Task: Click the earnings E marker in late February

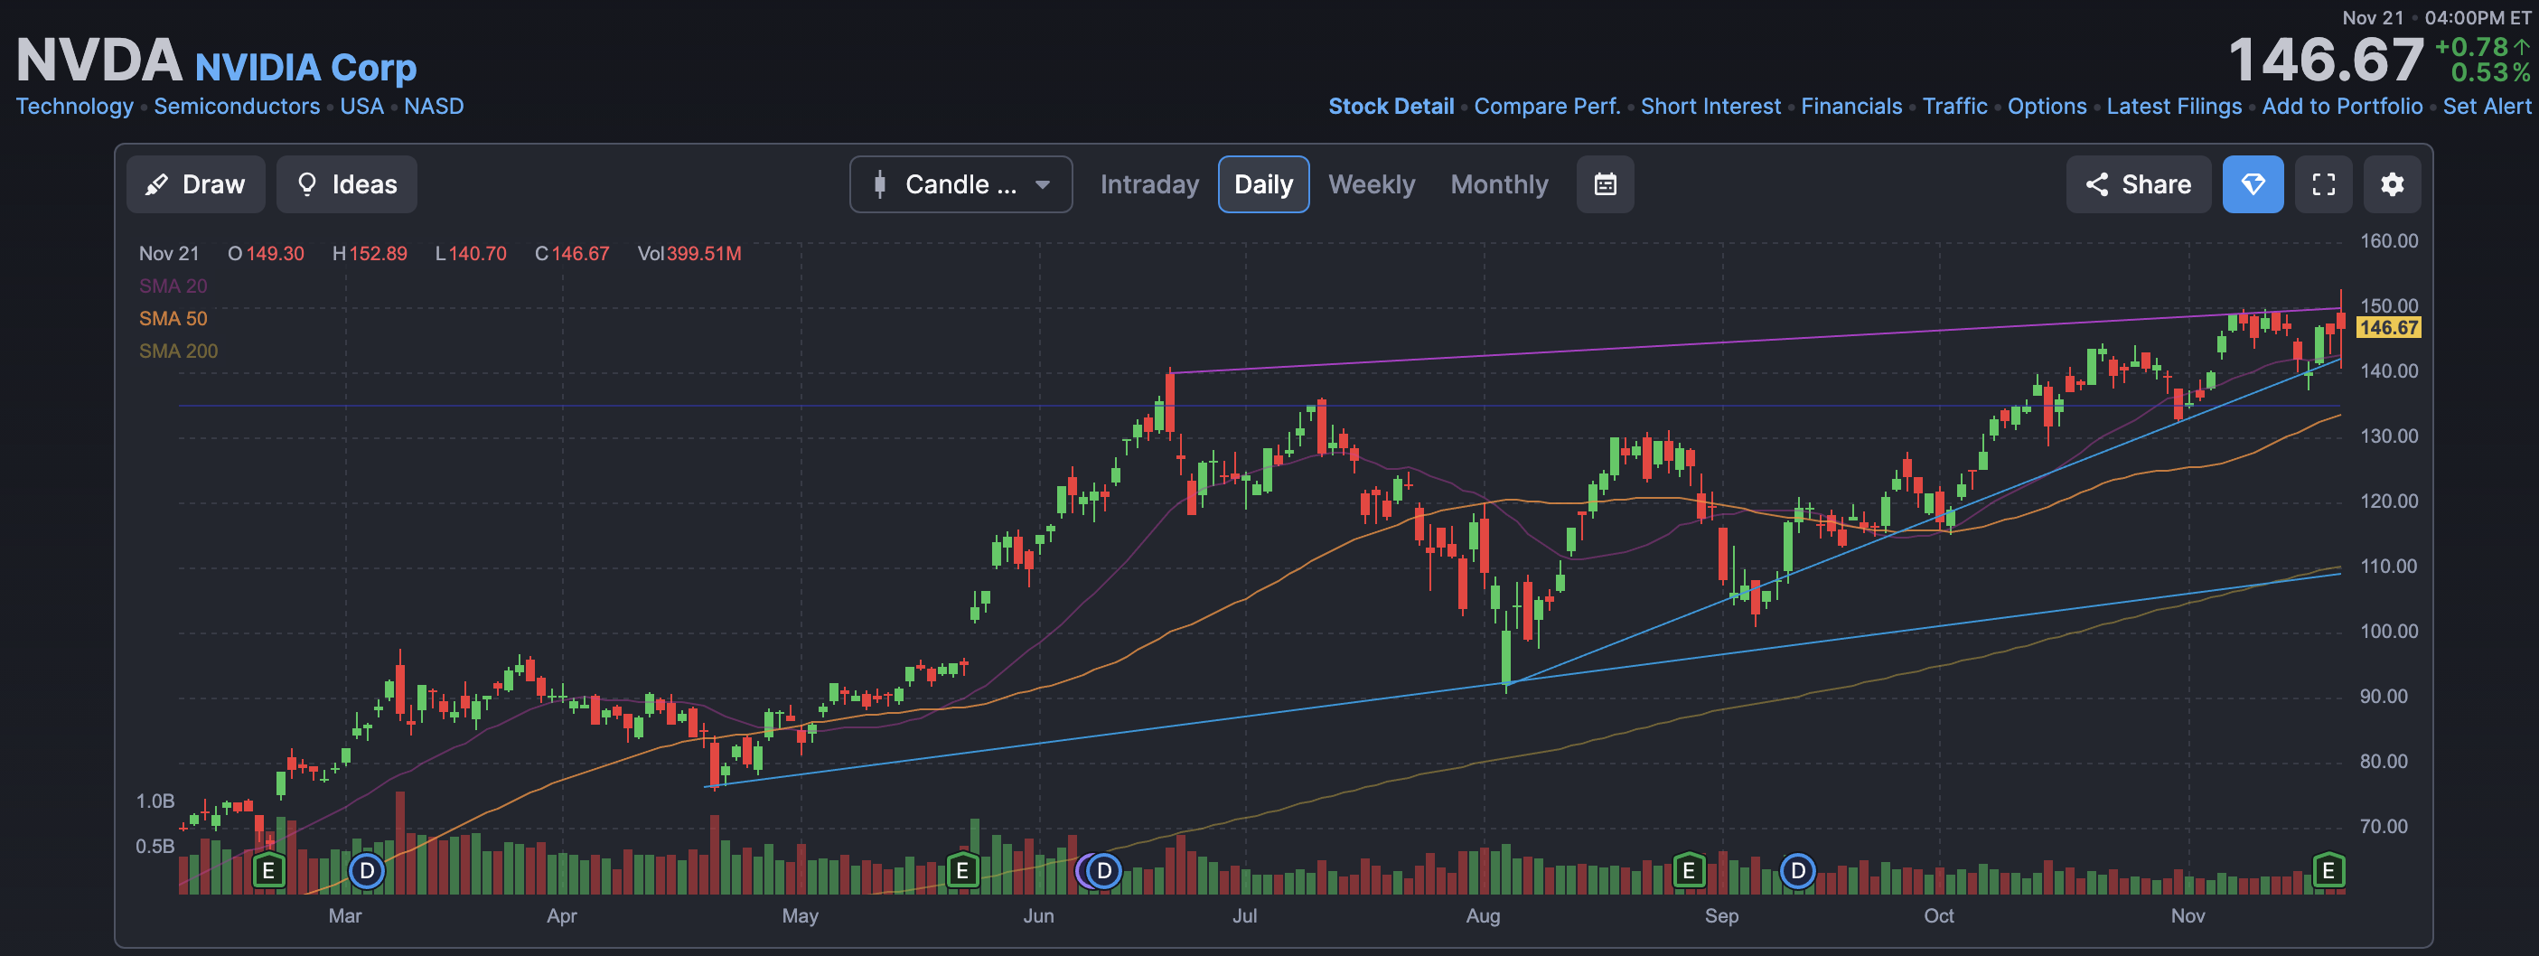Action: coord(268,871)
